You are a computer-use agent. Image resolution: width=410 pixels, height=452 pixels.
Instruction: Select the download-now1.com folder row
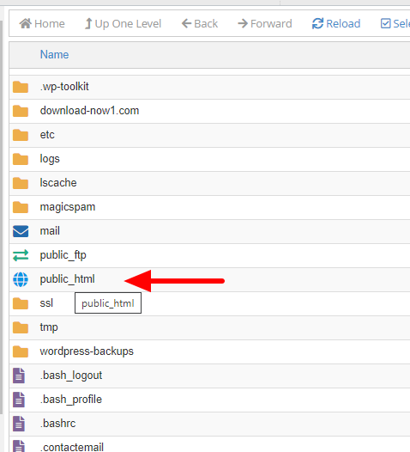[209, 111]
